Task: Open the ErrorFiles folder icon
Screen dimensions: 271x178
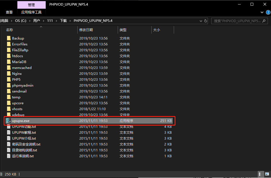Action: pyautogui.click(x=9, y=44)
